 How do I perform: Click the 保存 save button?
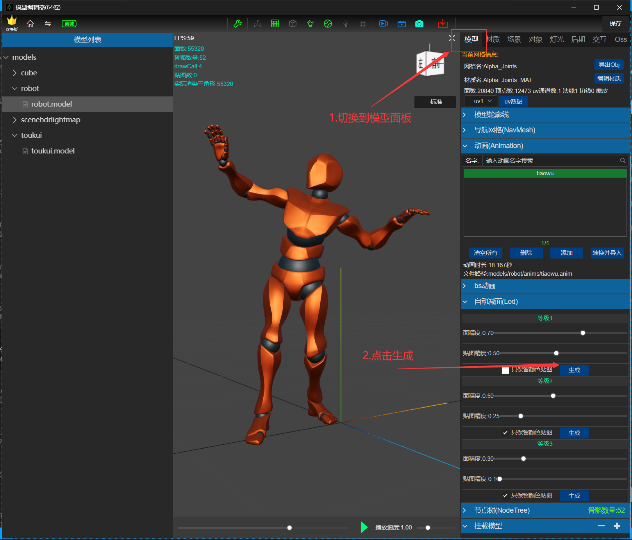pos(616,23)
